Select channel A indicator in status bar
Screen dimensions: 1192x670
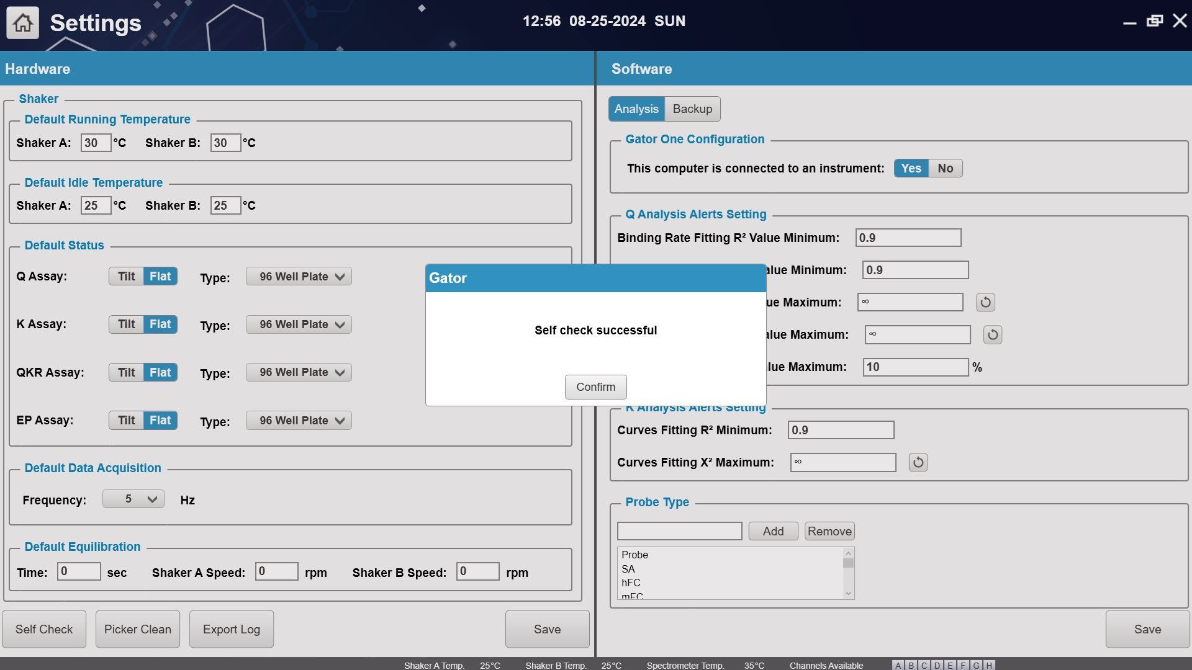tap(898, 665)
